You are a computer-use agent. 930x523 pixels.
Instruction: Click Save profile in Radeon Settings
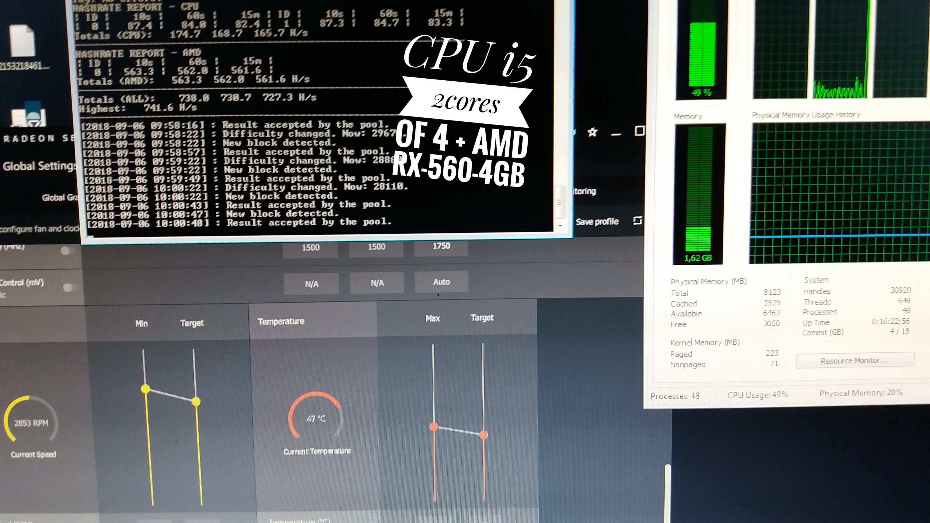pos(597,222)
